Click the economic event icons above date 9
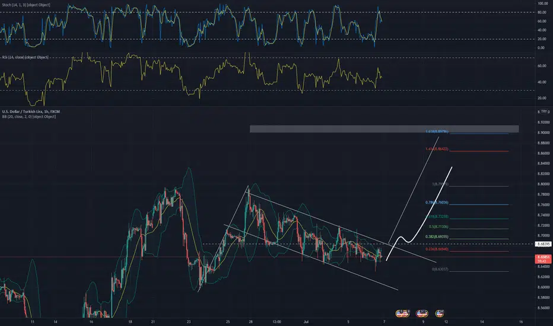 (x=422, y=313)
